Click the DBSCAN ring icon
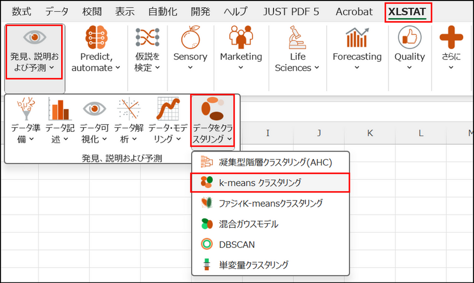The width and height of the screenshot is (474, 283). pos(207,244)
